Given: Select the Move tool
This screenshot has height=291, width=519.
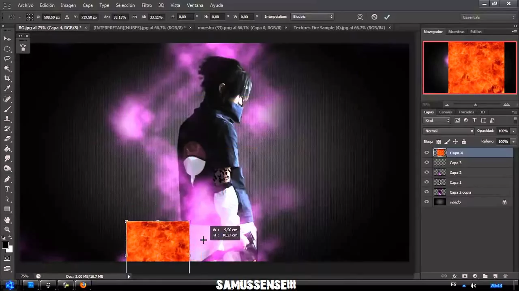Looking at the screenshot, I should pos(7,39).
